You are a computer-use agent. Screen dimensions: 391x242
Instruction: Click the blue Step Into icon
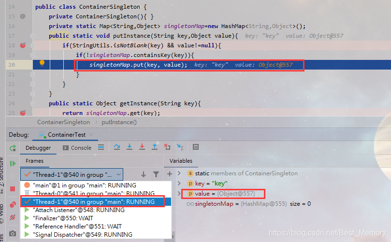(130, 147)
